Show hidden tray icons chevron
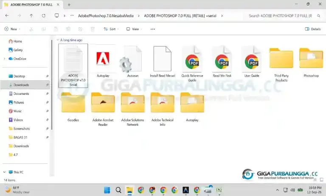Image resolution: width=326 pixels, height=196 pixels. tap(277, 190)
